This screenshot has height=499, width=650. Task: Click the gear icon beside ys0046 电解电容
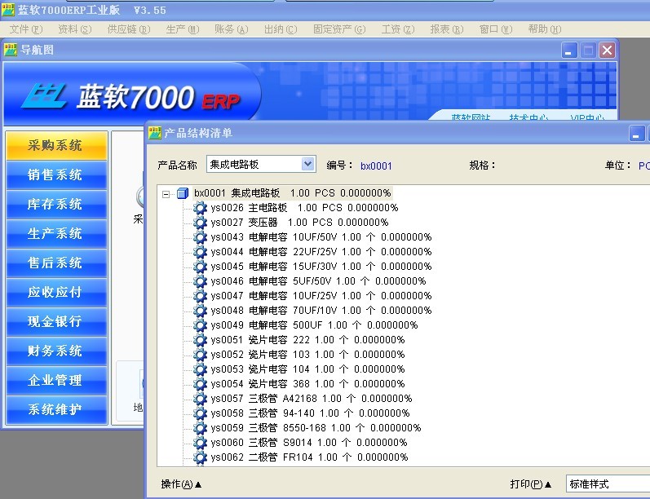coord(200,281)
